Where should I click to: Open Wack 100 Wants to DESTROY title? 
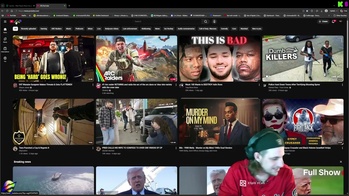pyautogui.click(x=204, y=84)
